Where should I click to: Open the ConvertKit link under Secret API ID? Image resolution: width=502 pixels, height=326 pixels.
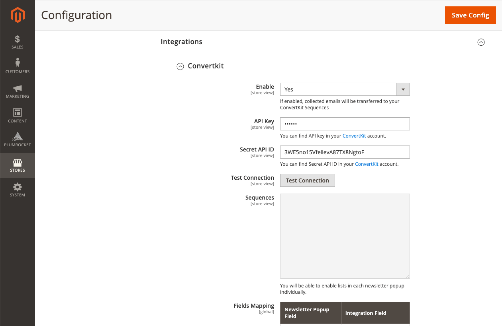click(367, 164)
